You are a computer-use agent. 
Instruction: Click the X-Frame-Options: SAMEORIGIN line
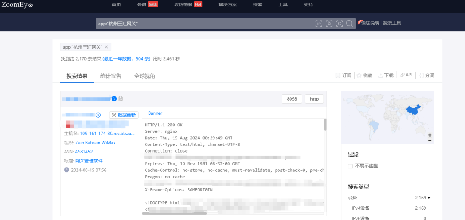[x=179, y=190]
